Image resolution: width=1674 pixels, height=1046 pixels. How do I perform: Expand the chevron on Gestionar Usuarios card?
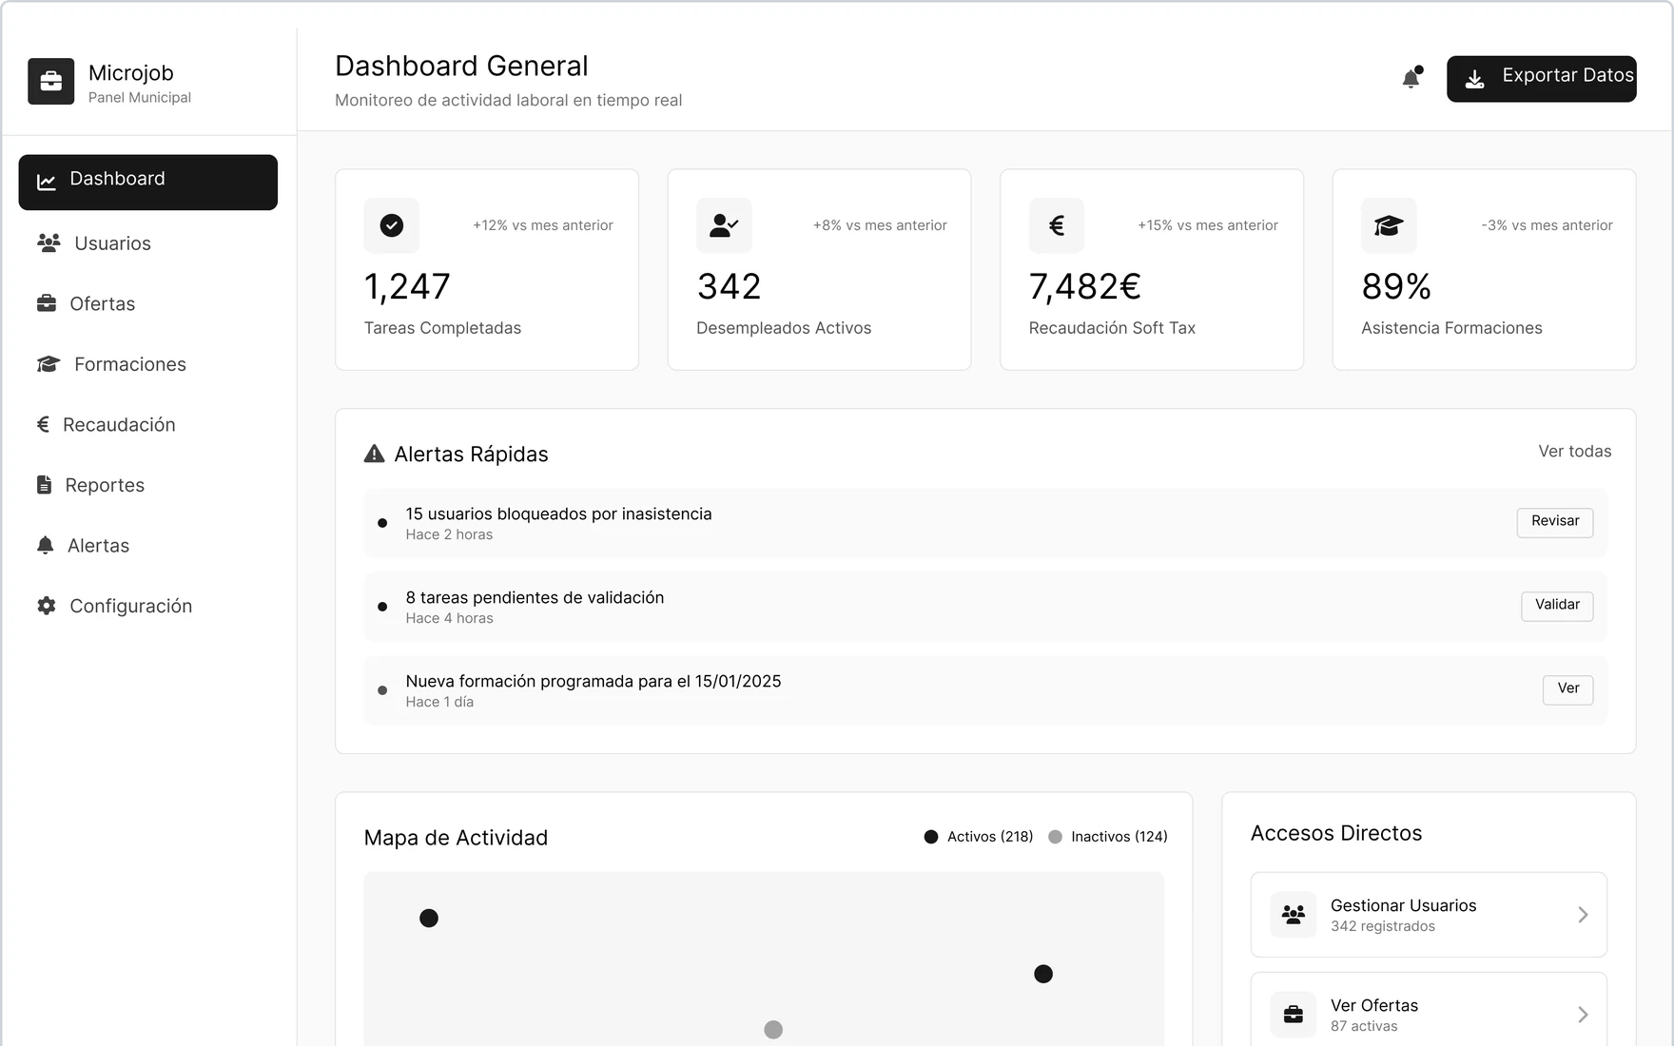pyautogui.click(x=1583, y=915)
